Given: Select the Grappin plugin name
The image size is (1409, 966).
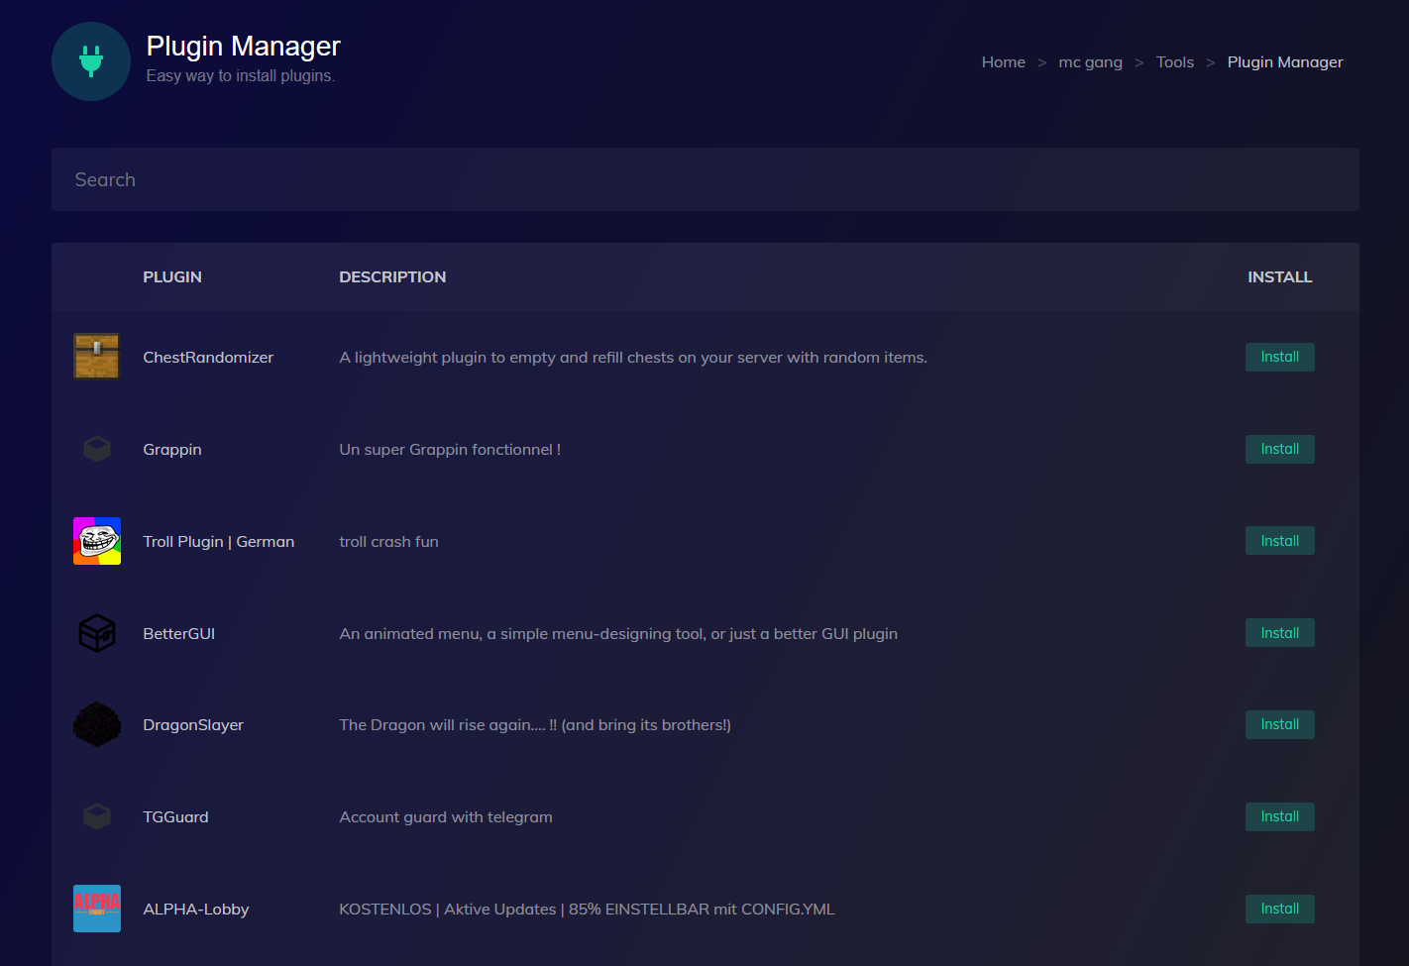Looking at the screenshot, I should [172, 450].
